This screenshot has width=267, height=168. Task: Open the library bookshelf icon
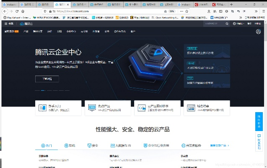215,11
